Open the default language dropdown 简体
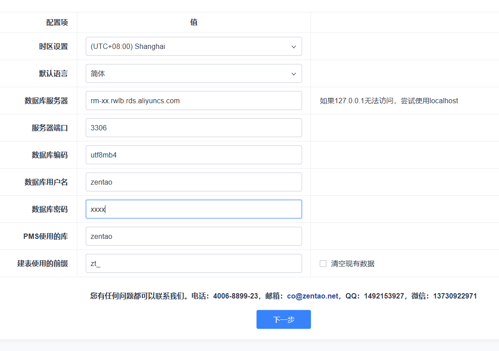Image resolution: width=499 pixels, height=351 pixels. click(193, 73)
